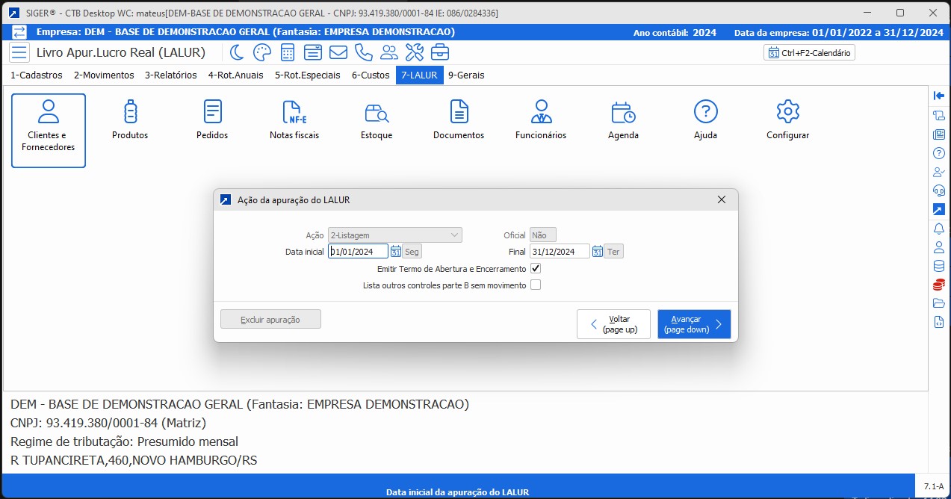
Task: Open calendar picker for Final date
Action: pos(598,252)
